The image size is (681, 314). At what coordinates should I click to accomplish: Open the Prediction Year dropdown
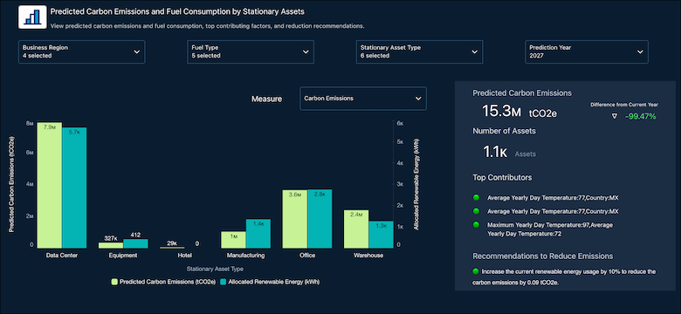(x=587, y=51)
